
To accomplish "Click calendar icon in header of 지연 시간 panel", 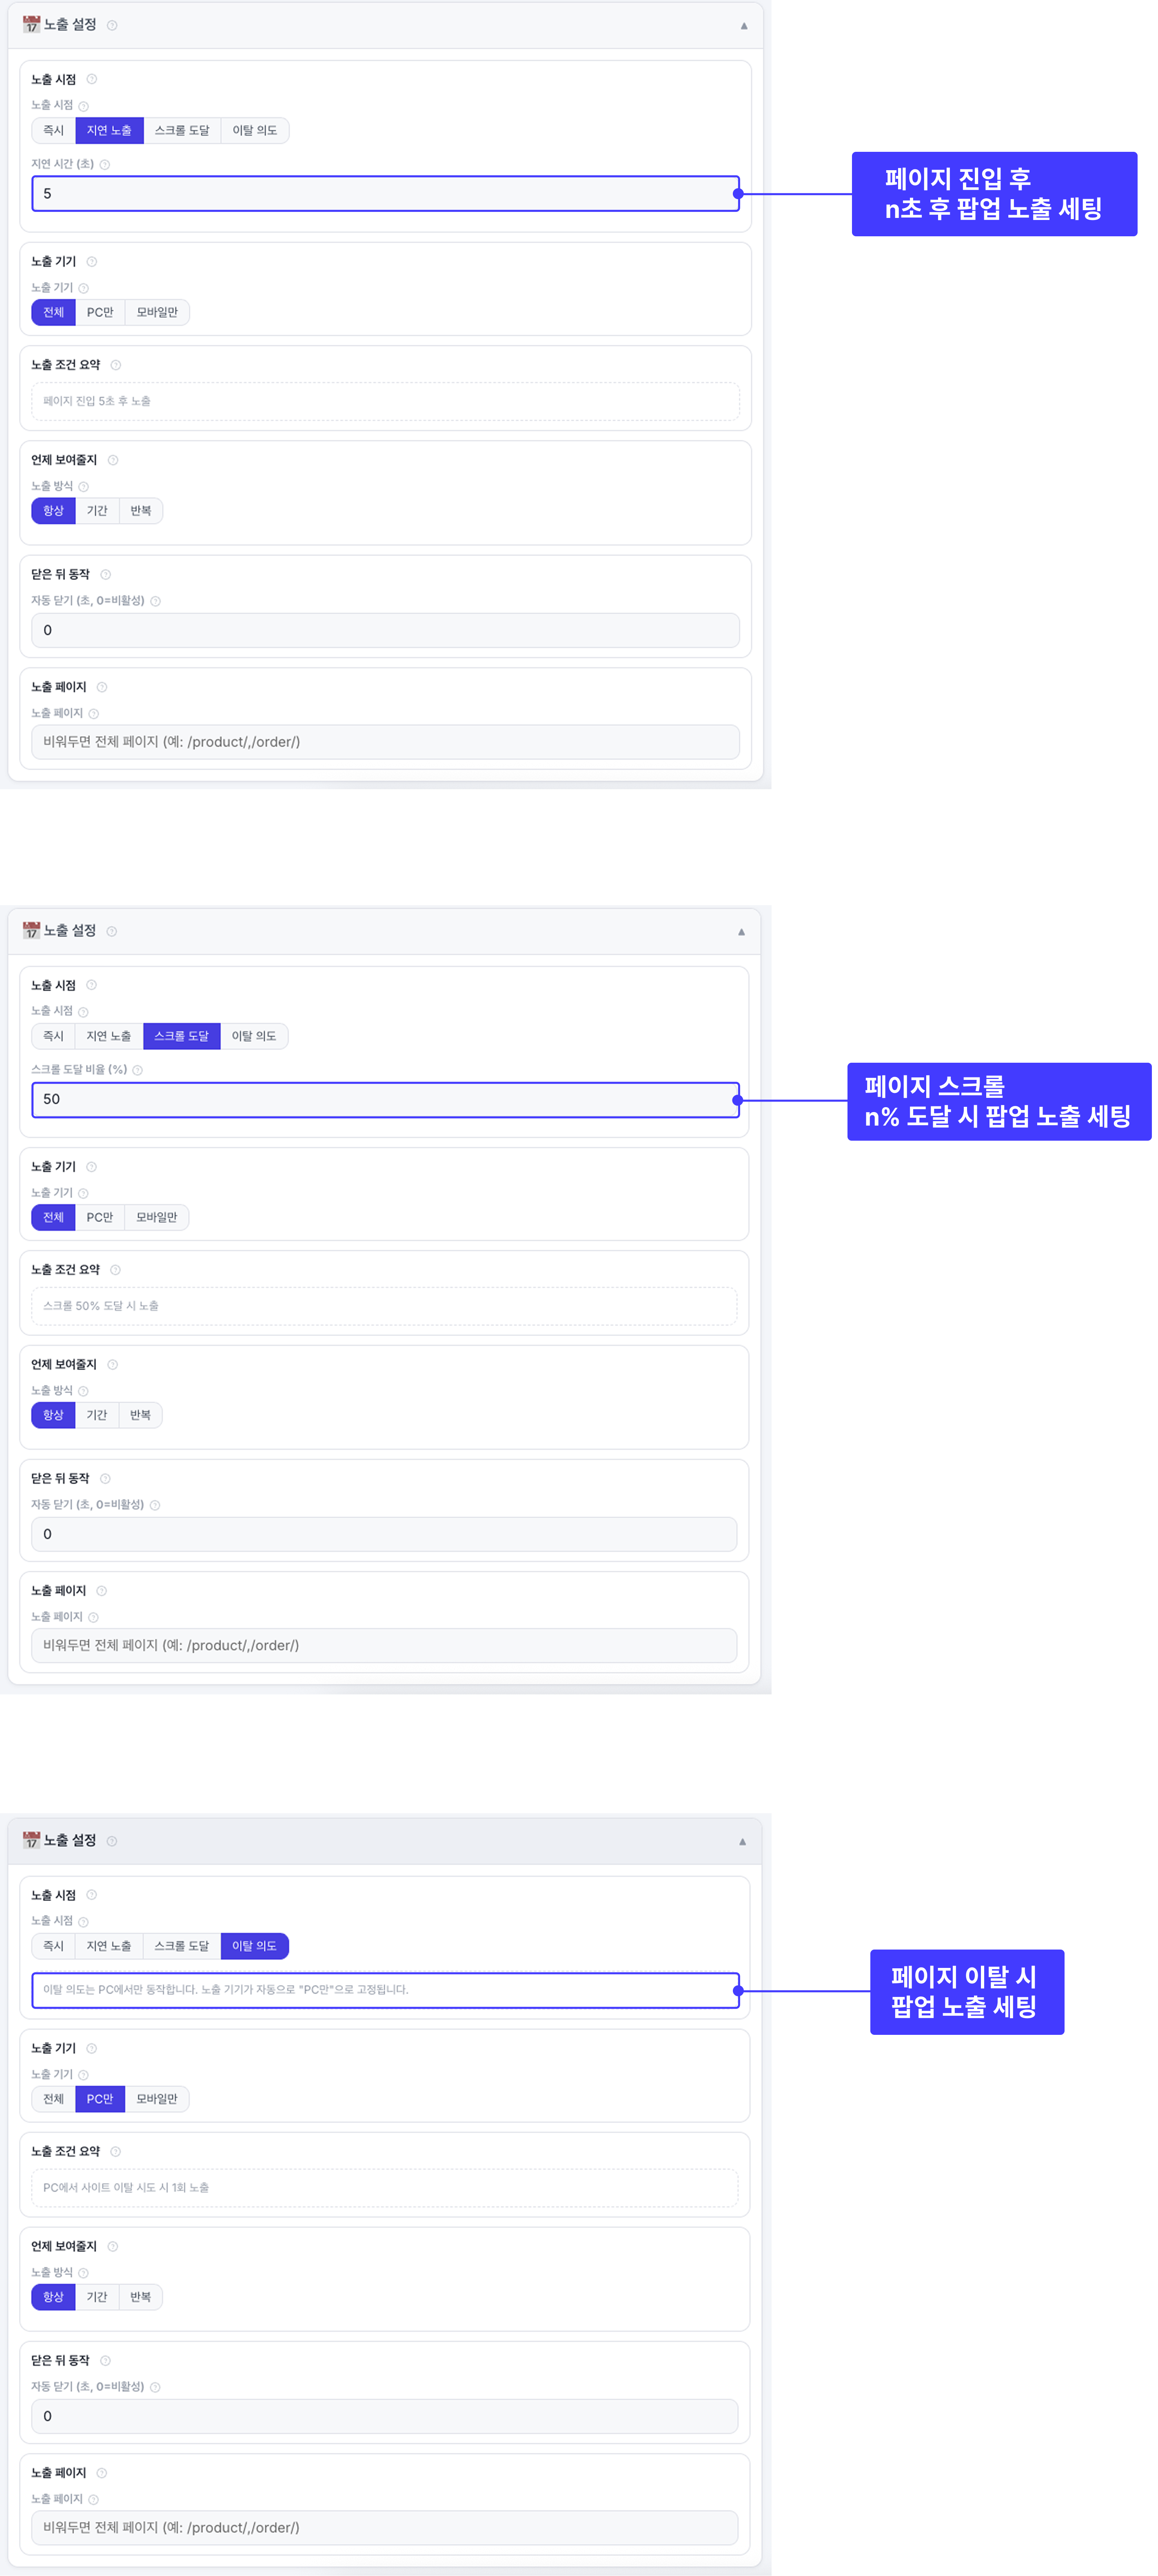I will pyautogui.click(x=32, y=25).
